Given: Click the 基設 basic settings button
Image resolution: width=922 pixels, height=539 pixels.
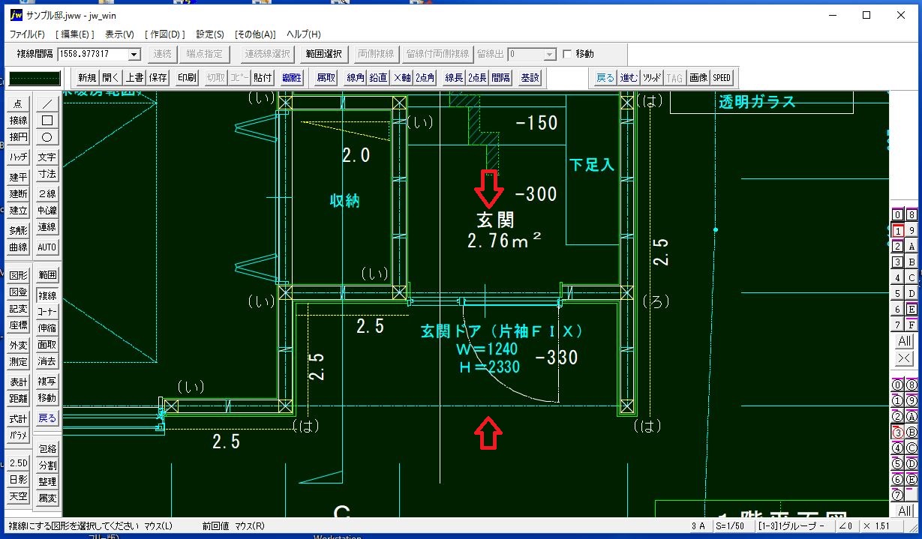Looking at the screenshot, I should coord(530,77).
